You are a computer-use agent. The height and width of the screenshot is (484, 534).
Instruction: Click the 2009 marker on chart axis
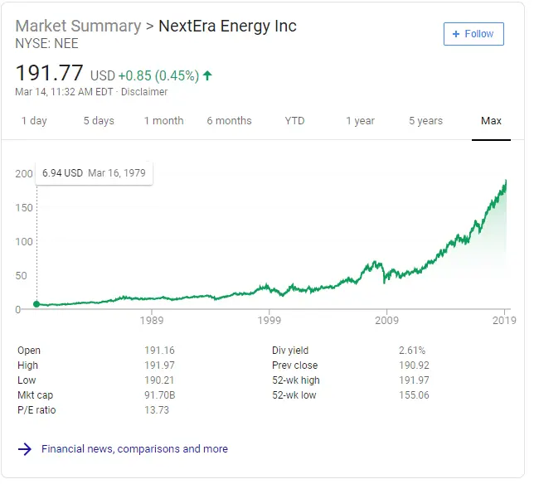coord(387,320)
